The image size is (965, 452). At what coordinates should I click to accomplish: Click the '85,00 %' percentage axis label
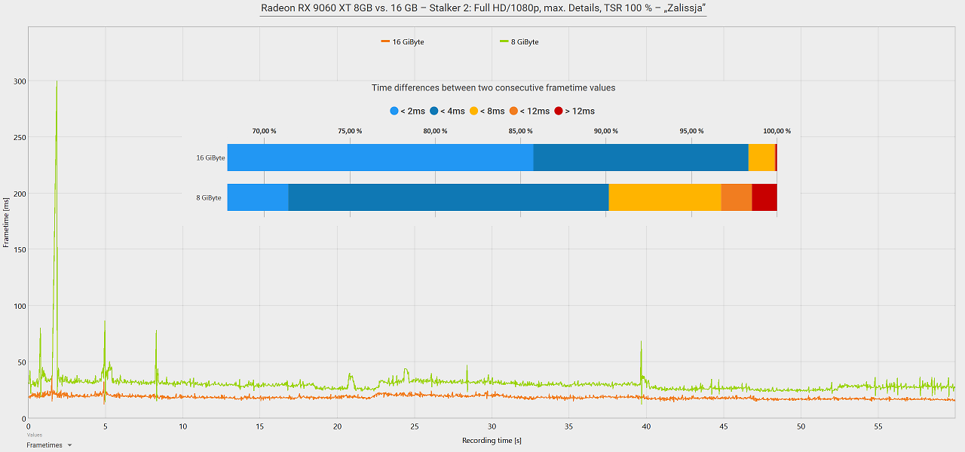[520, 131]
